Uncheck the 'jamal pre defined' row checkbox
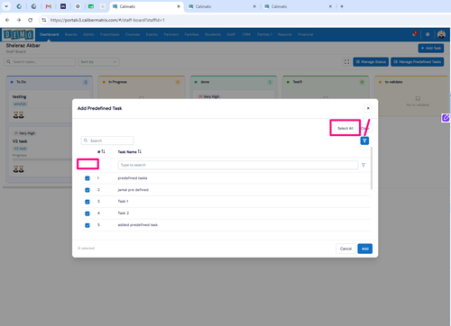 pyautogui.click(x=87, y=190)
